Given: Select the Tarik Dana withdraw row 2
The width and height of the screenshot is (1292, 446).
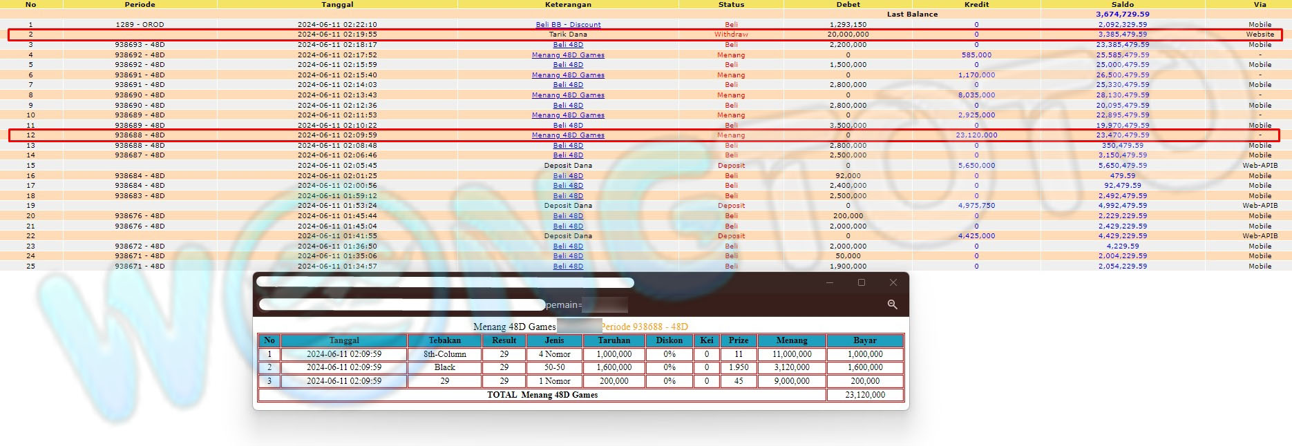Looking at the screenshot, I should (x=568, y=35).
